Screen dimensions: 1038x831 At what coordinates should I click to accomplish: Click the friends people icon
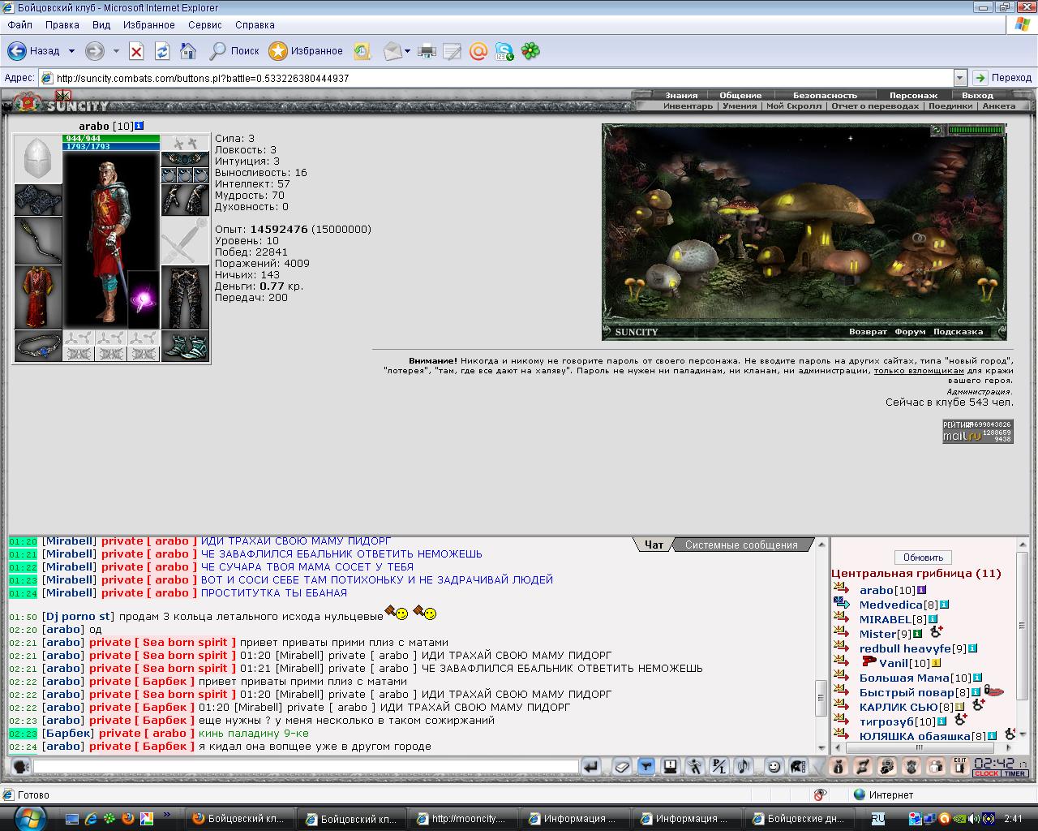coord(936,767)
